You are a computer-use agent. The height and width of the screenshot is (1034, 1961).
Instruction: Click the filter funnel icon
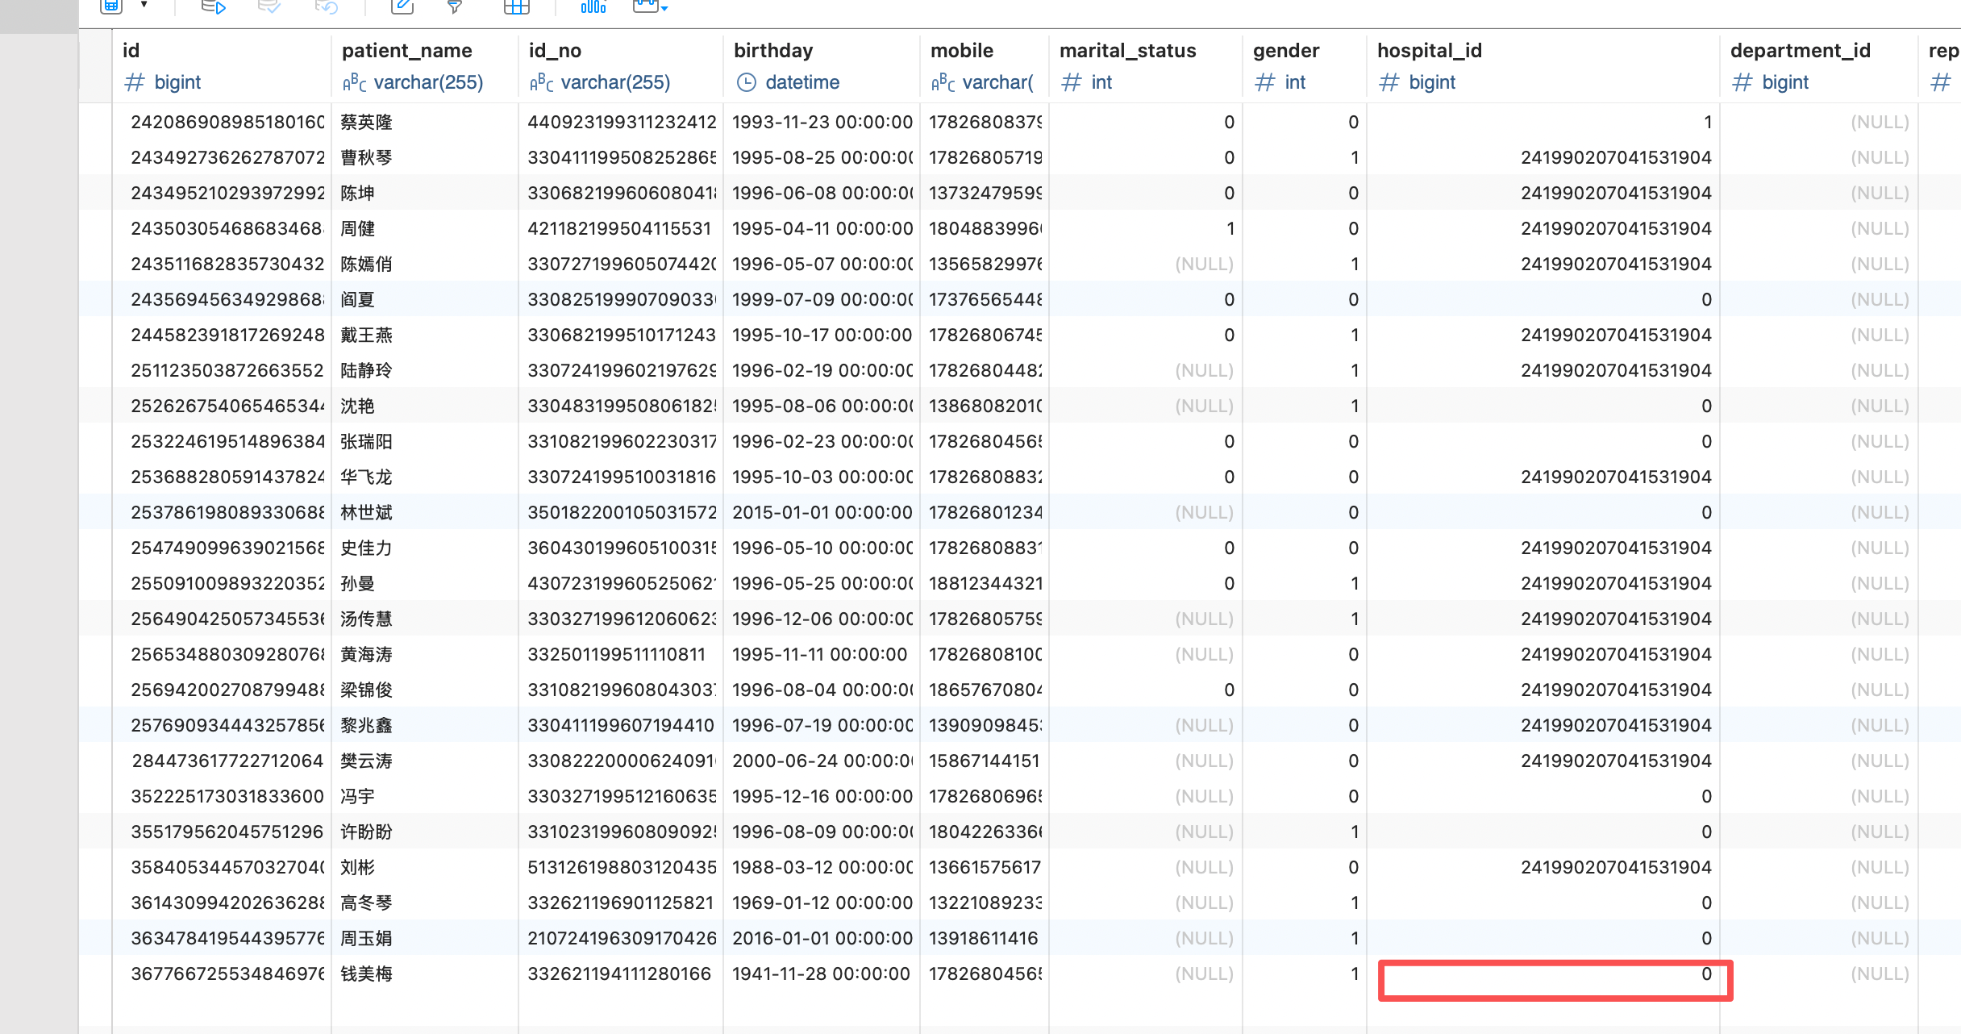coord(455,7)
